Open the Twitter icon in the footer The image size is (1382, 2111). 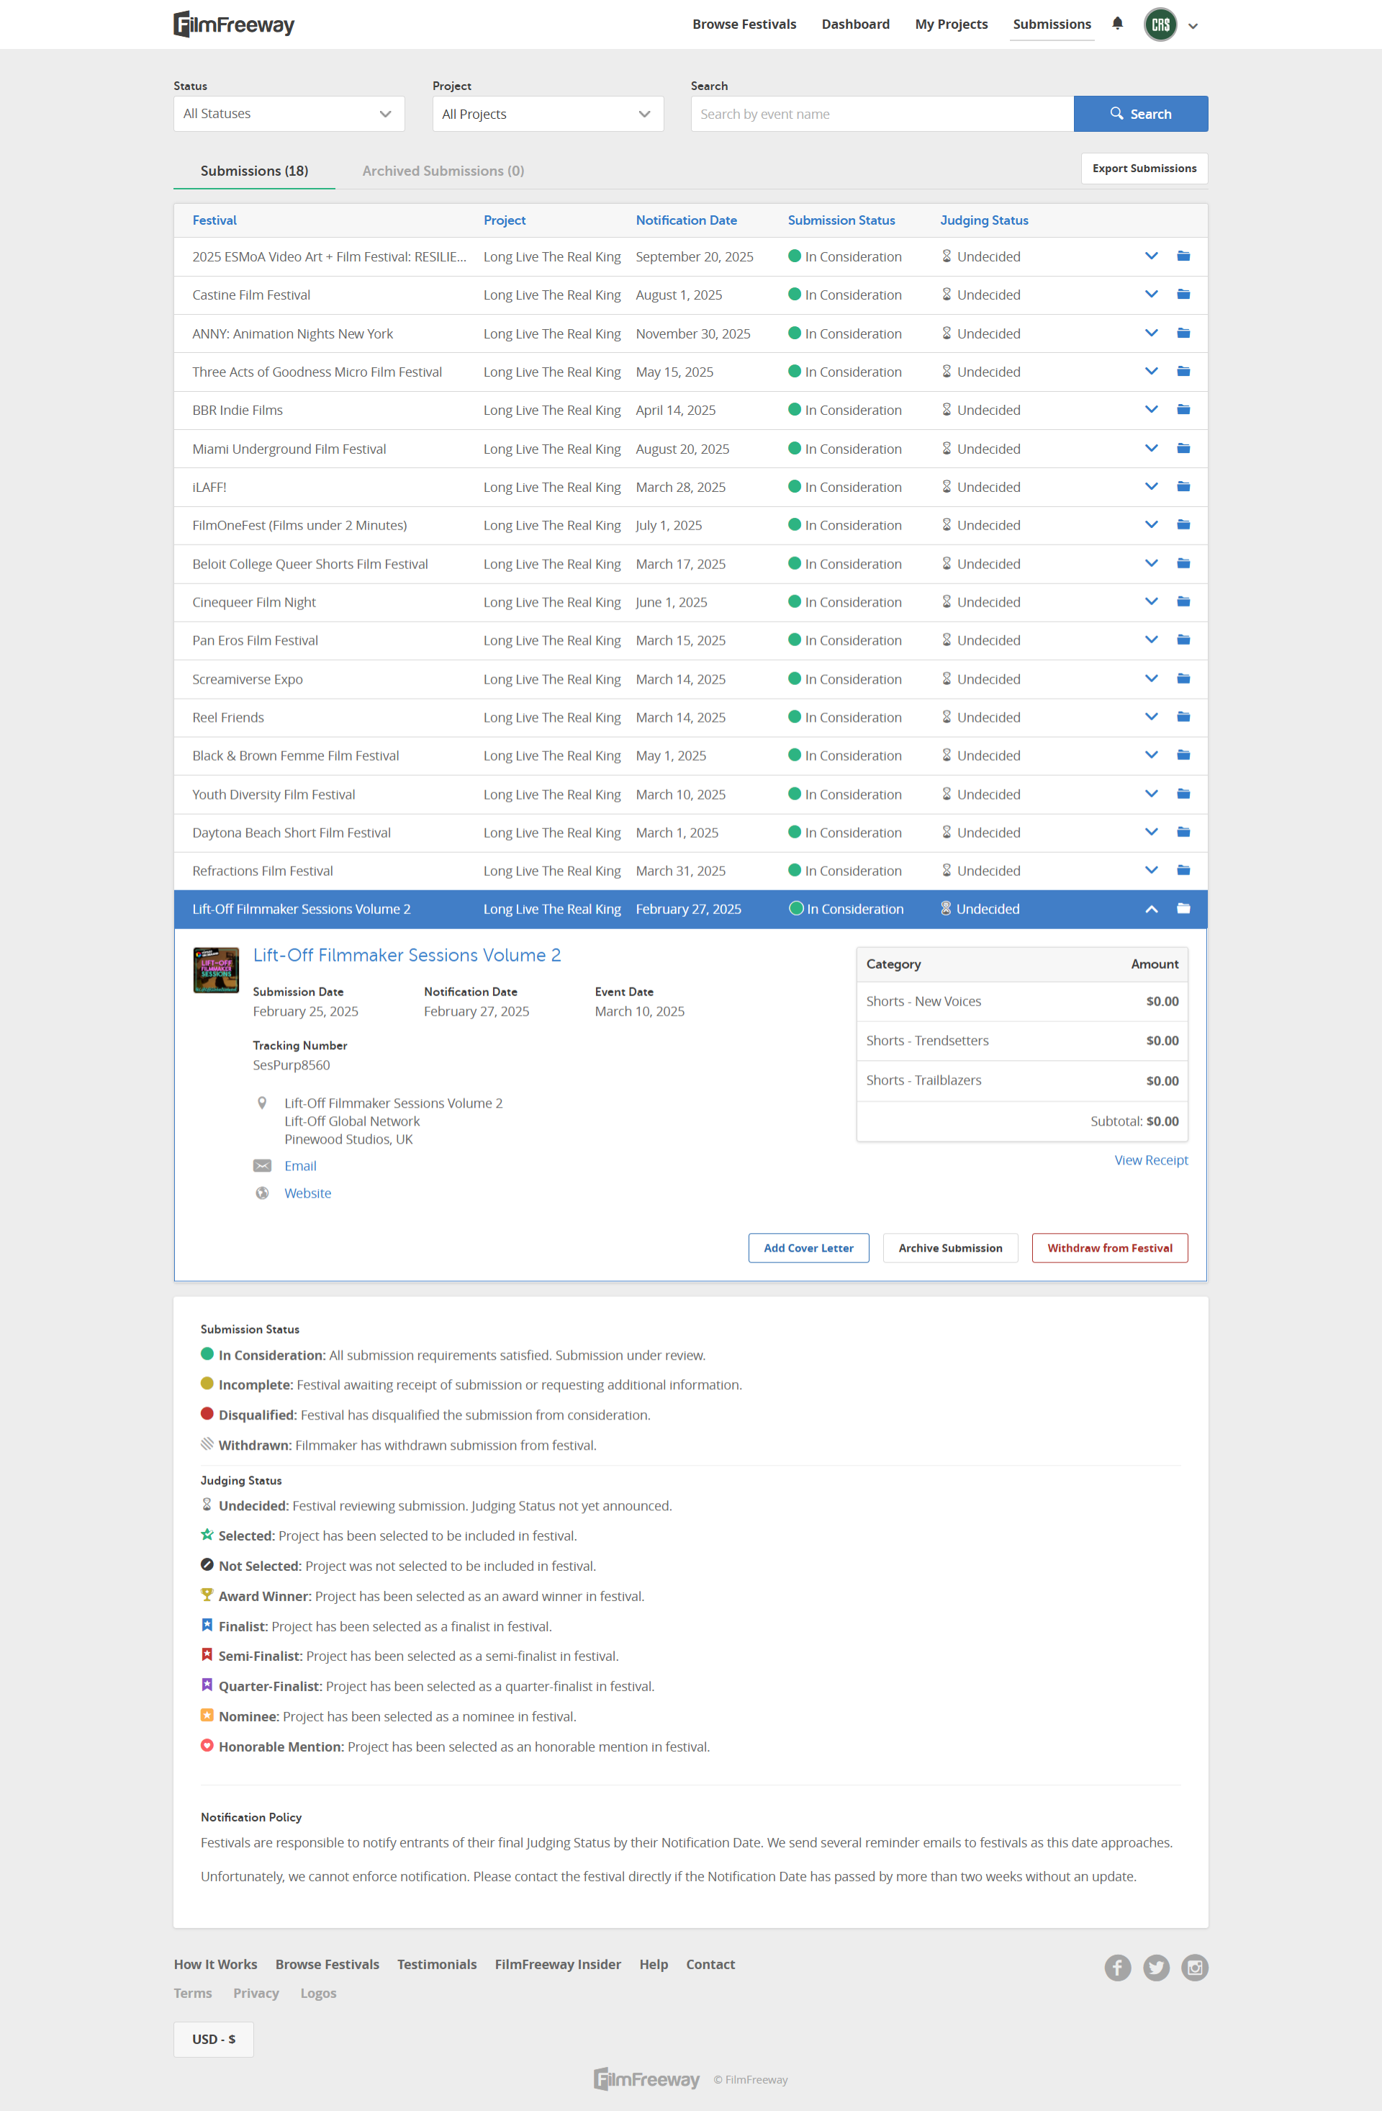click(x=1156, y=1968)
